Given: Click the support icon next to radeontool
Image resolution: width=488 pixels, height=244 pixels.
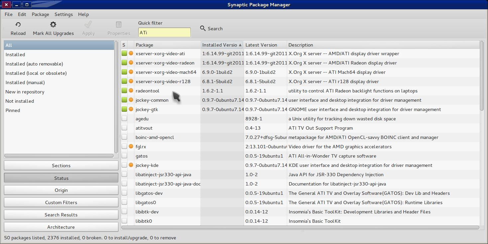Looking at the screenshot, I should [131, 90].
